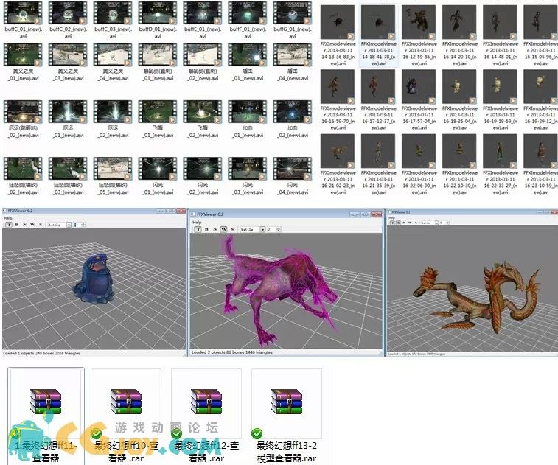Toggle the T button in left FFXViewer
Image resolution: width=558 pixels, height=465 pixels.
coord(9,225)
